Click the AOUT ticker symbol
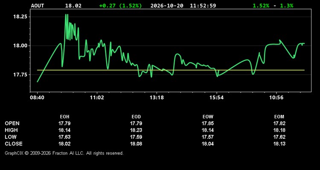This screenshot has width=320, height=170. 38,6
